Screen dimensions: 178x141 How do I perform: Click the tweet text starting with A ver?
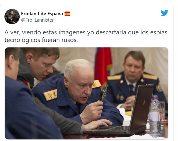[x=86, y=36]
